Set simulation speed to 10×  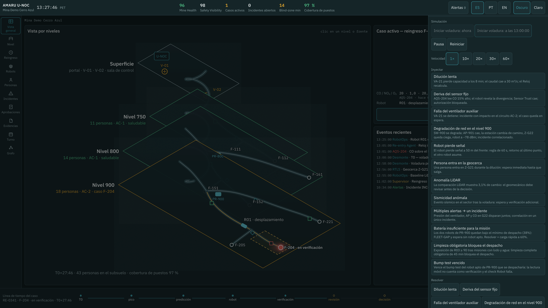coord(466,59)
